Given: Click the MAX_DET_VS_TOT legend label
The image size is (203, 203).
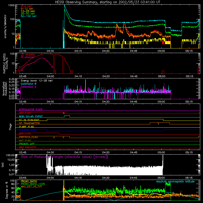Looking at the screenshot, I should [x=31, y=187].
